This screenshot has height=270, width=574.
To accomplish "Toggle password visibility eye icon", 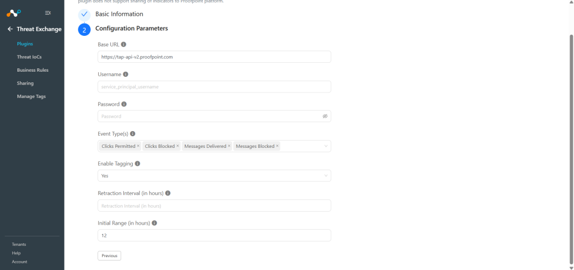I will 325,117.
